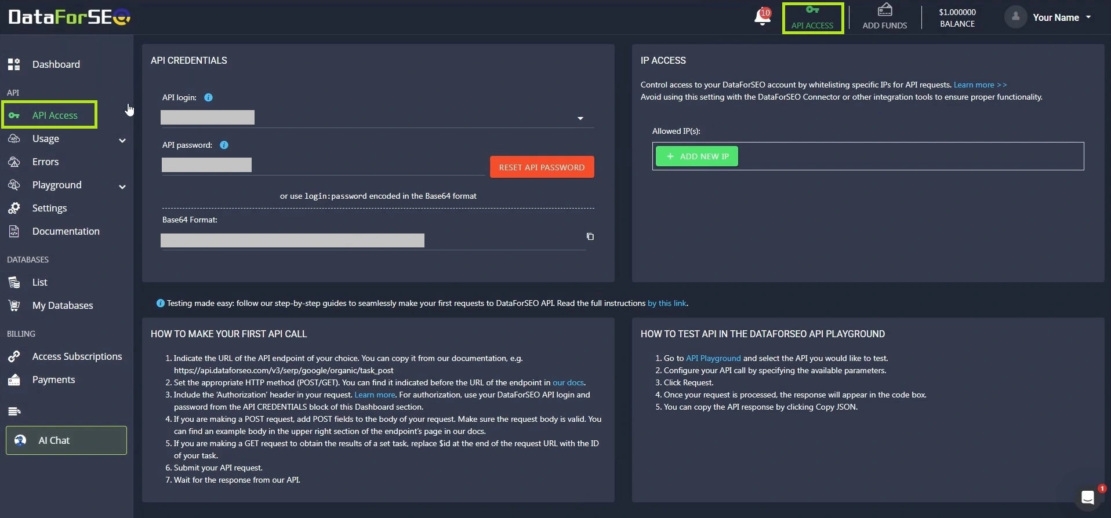Open Usage section in sidebar
This screenshot has height=518, width=1111.
tap(46, 138)
